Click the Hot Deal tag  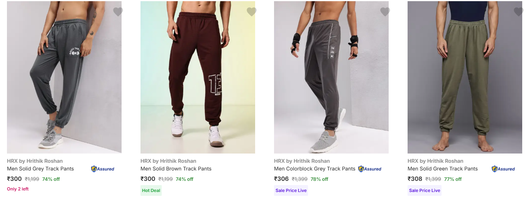click(151, 190)
